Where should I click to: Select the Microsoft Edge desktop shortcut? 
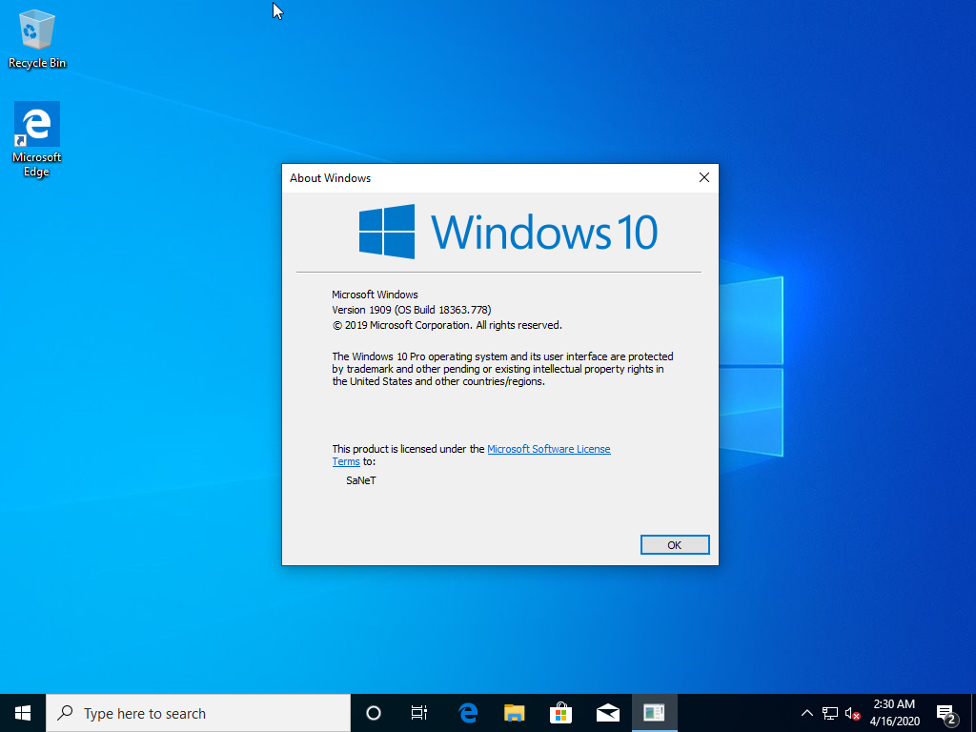(x=37, y=140)
